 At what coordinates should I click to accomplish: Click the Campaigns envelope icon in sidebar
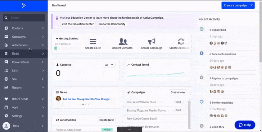(x=6, y=37)
